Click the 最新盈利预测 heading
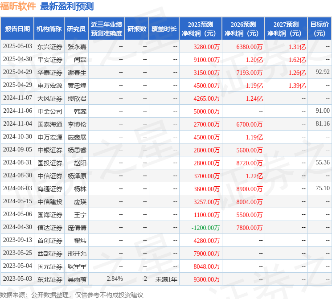The width and height of the screenshot is (332, 299). click(x=67, y=6)
